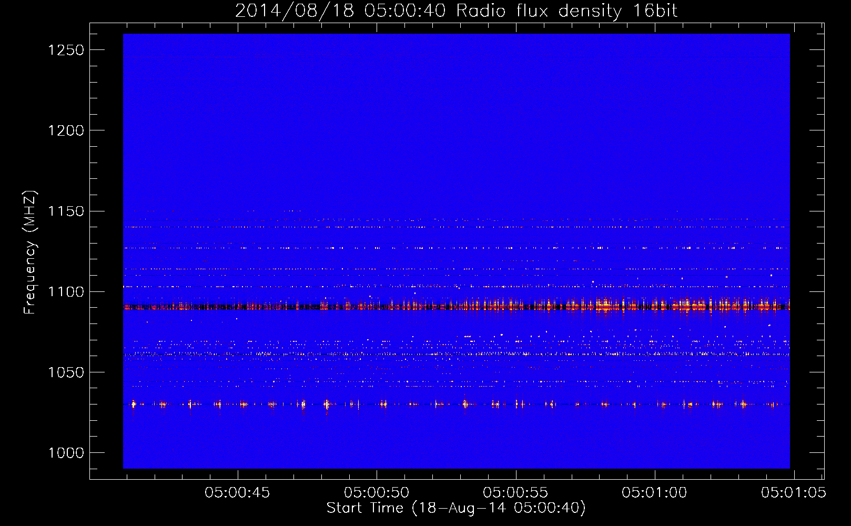Image resolution: width=851 pixels, height=526 pixels.
Task: Select the 1250 frequency axis label
Action: point(66,50)
